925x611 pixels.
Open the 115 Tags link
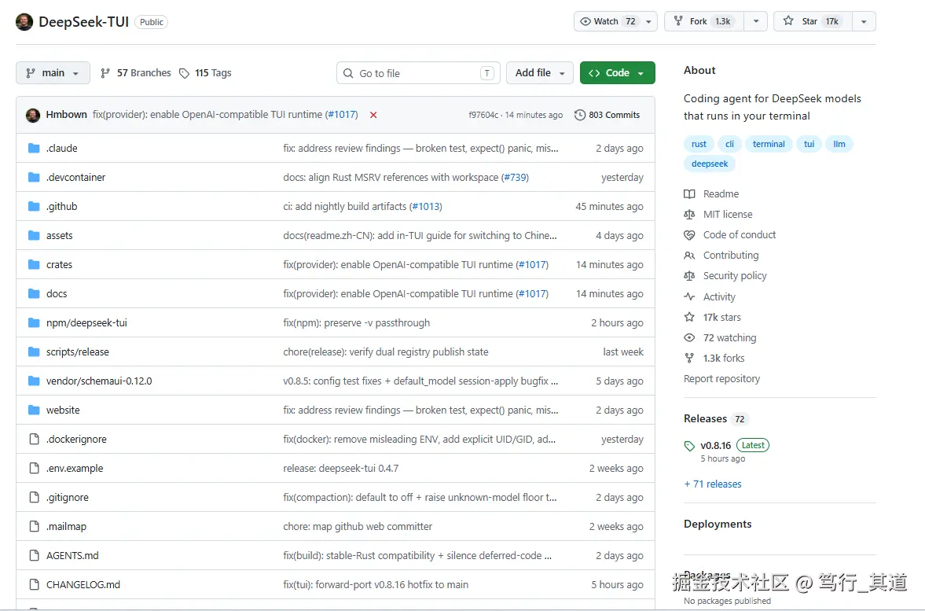[205, 72]
